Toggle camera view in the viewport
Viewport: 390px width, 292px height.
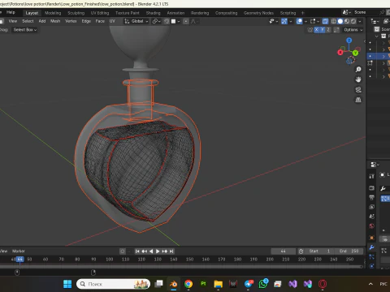(x=358, y=90)
